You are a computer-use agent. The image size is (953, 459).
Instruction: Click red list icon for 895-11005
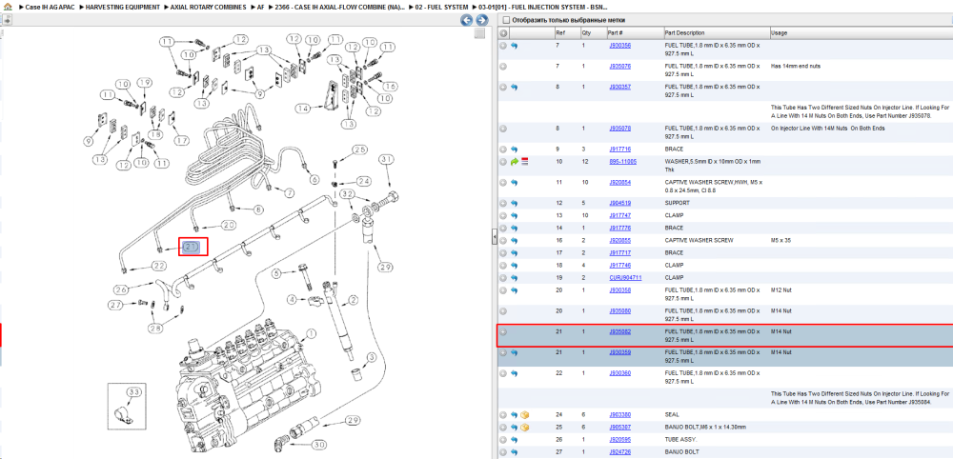524,162
